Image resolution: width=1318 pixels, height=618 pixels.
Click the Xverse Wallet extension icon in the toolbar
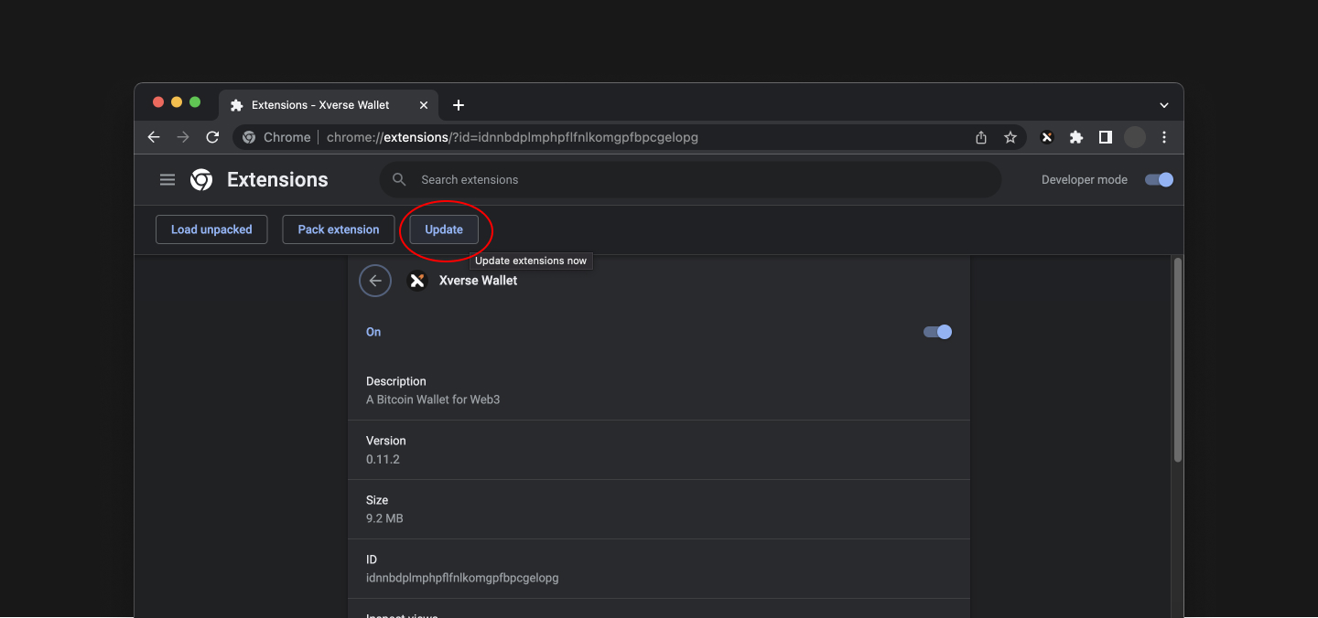[1046, 136]
